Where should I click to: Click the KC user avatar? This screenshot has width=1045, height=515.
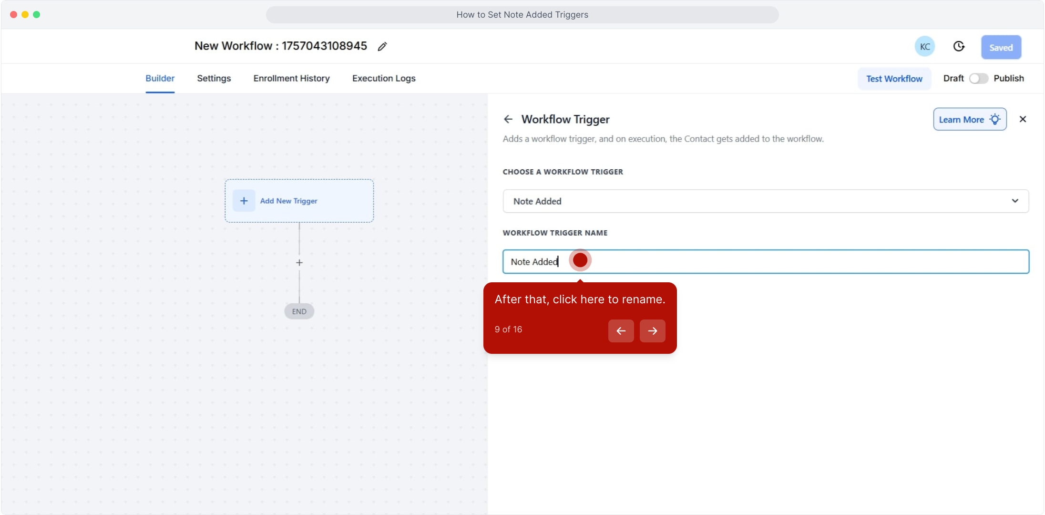[924, 47]
